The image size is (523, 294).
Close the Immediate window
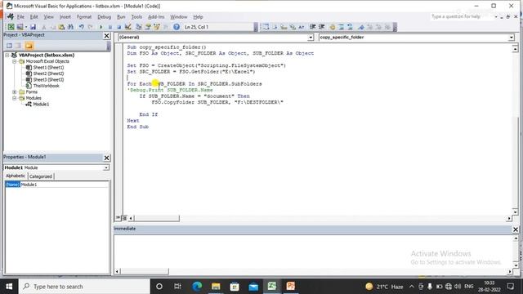(x=516, y=229)
